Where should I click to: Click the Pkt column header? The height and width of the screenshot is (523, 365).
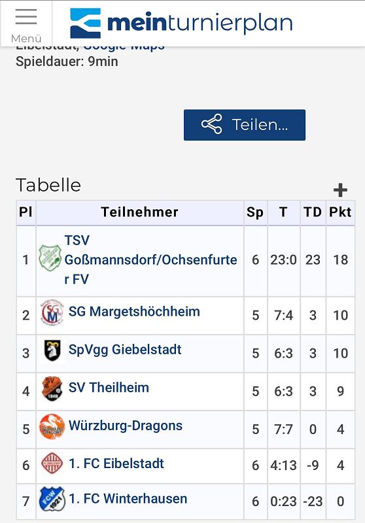(340, 212)
